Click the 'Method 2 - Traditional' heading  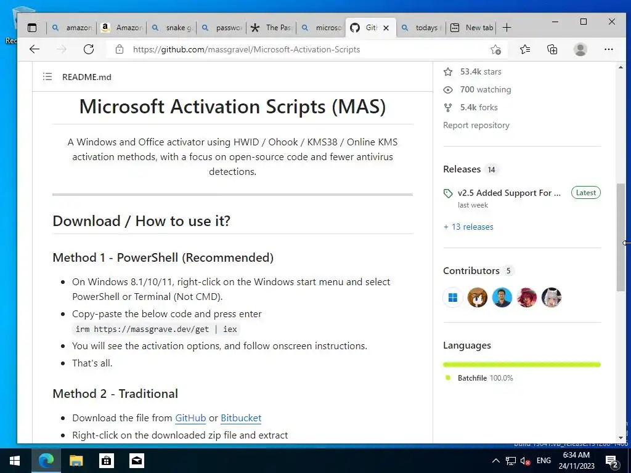click(x=115, y=394)
